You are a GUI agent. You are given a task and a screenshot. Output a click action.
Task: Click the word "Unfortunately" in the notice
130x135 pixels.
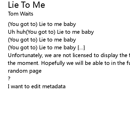25,55
